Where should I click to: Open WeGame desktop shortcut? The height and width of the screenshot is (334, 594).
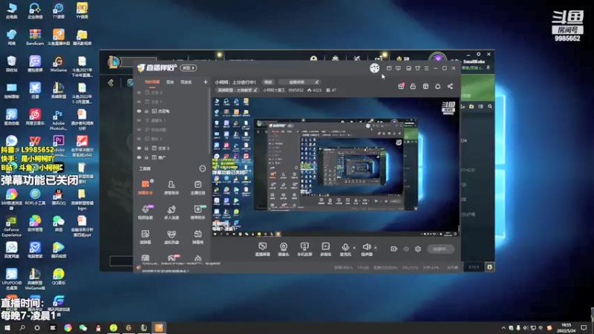pyautogui.click(x=59, y=64)
